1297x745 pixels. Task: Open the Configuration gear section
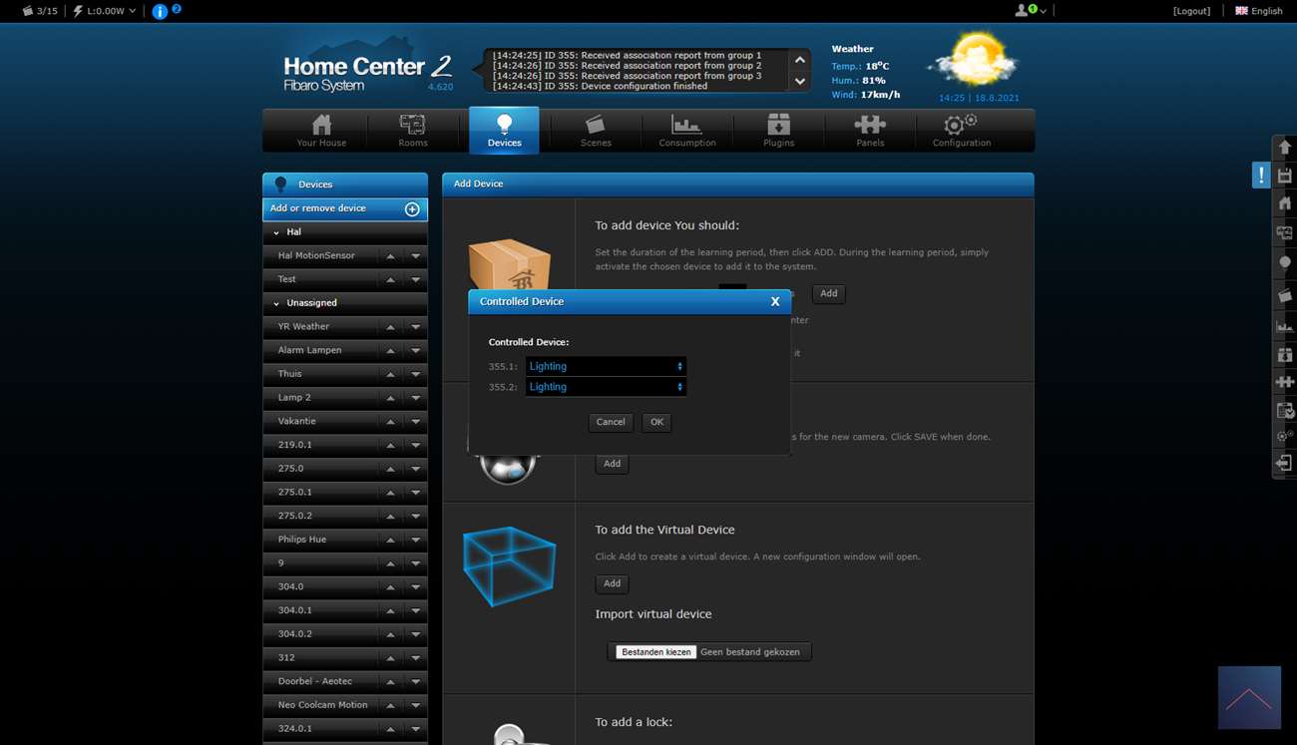point(961,130)
